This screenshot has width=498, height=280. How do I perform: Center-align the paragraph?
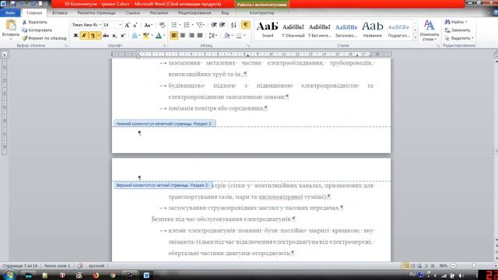point(183,36)
